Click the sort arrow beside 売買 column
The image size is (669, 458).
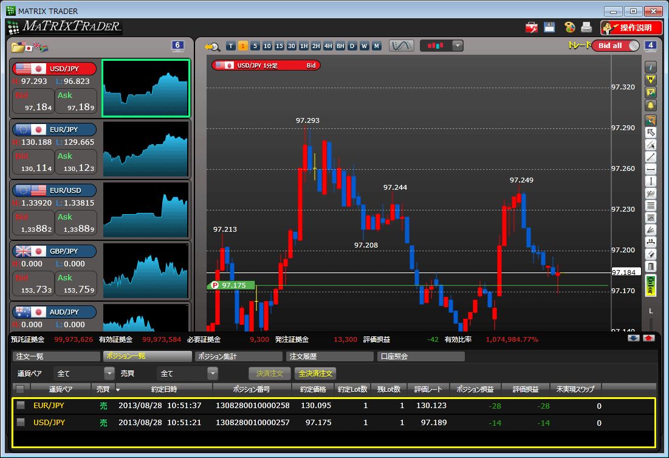point(118,390)
